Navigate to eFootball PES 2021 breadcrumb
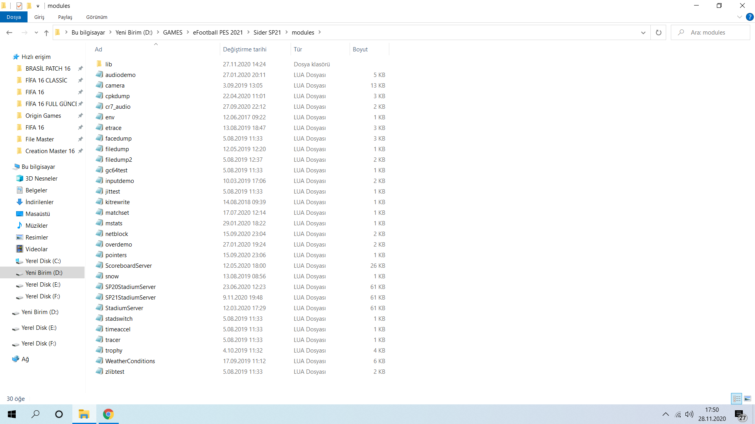This screenshot has width=755, height=424. click(217, 32)
